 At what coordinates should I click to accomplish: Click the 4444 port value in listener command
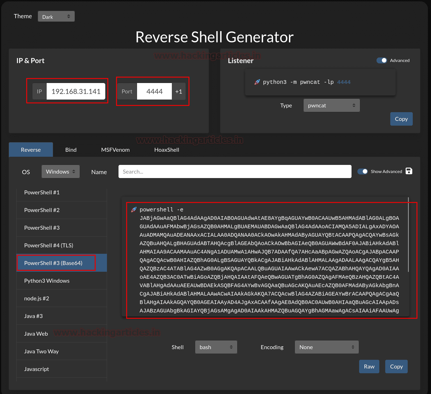point(344,82)
